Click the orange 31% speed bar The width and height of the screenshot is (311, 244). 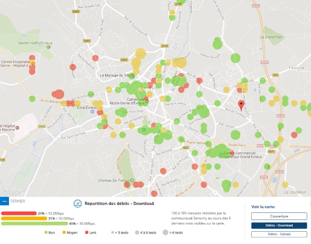pyautogui.click(x=24, y=219)
